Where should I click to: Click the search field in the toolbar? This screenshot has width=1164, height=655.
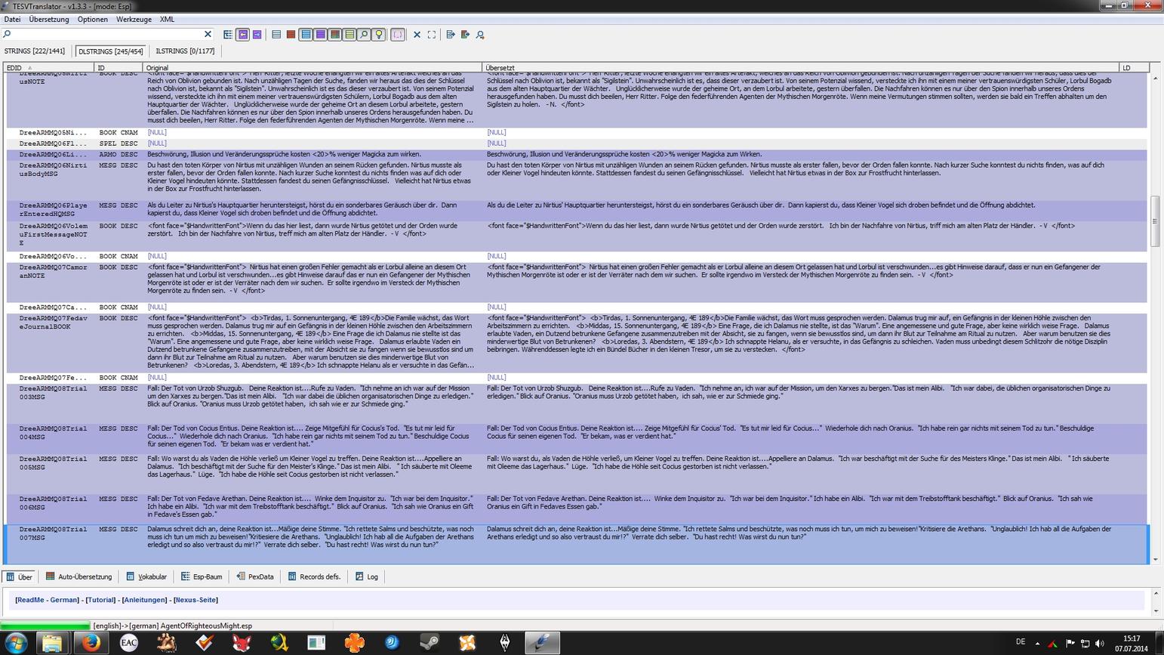[106, 34]
